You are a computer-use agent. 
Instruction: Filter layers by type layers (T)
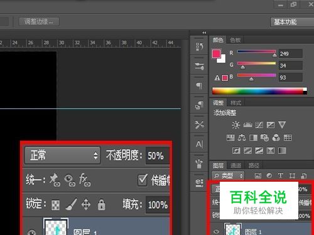[x=281, y=175]
